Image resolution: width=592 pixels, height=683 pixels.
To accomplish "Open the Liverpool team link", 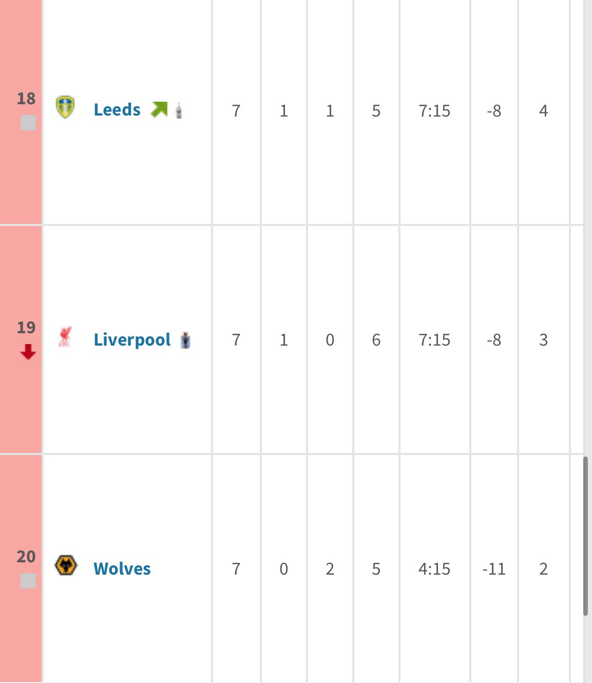I will click(131, 339).
